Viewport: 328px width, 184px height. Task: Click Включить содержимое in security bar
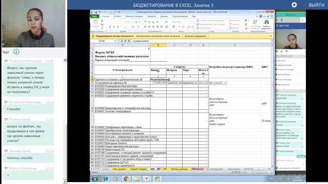click(195, 36)
